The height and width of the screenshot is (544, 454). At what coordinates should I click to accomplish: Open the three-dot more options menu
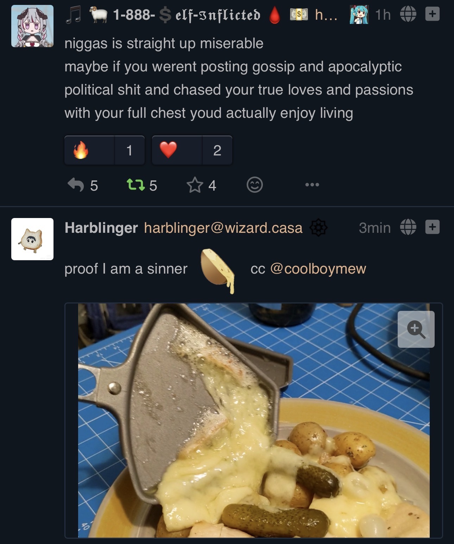[x=312, y=185]
